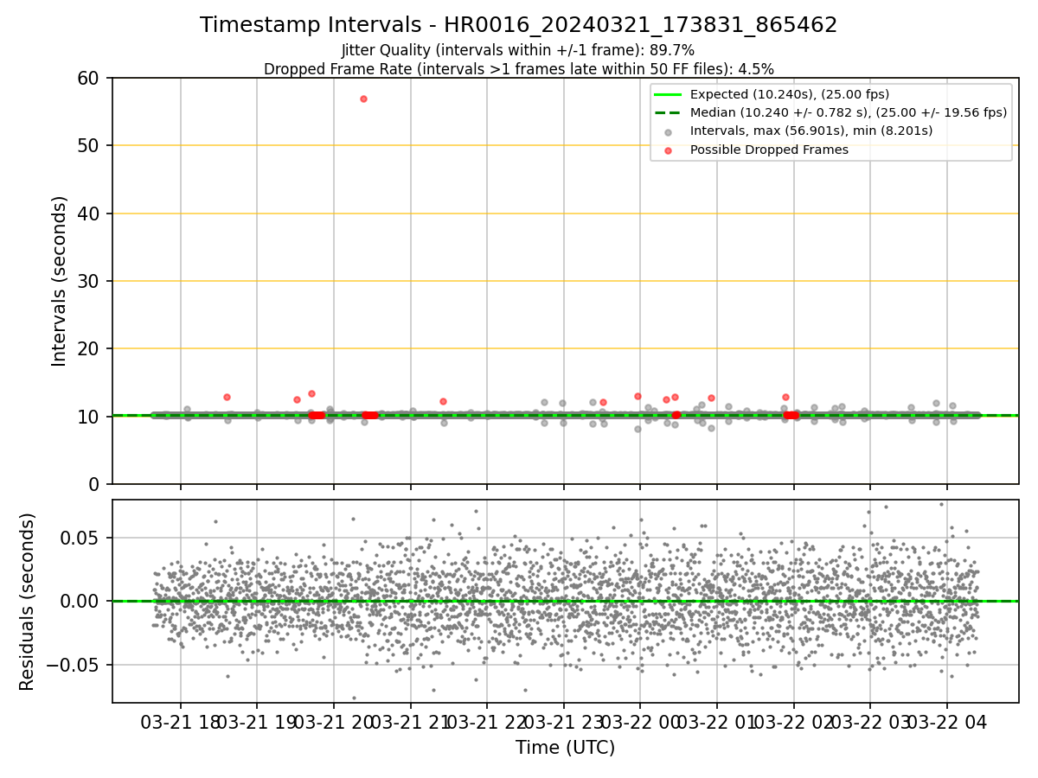The width and height of the screenshot is (1038, 778).
Task: Click the gray dot marker in the legend
Action: point(669,131)
